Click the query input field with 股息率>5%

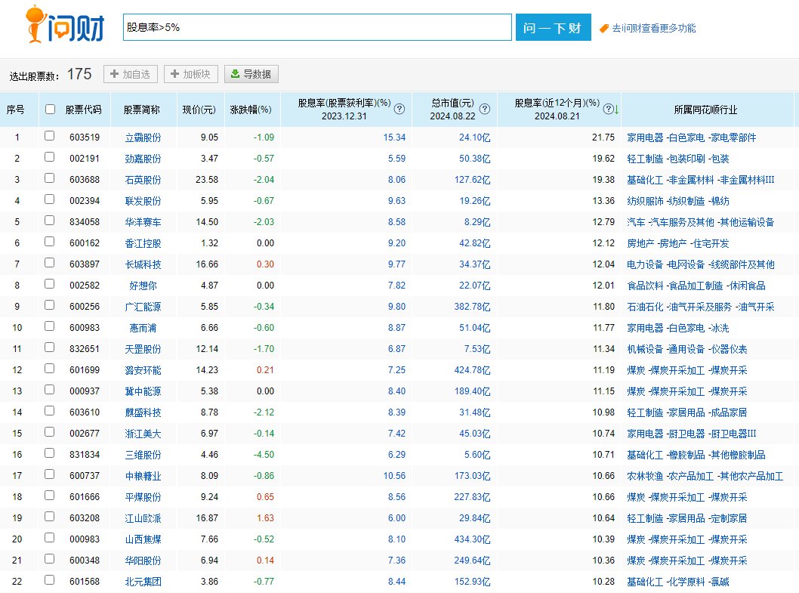point(317,27)
